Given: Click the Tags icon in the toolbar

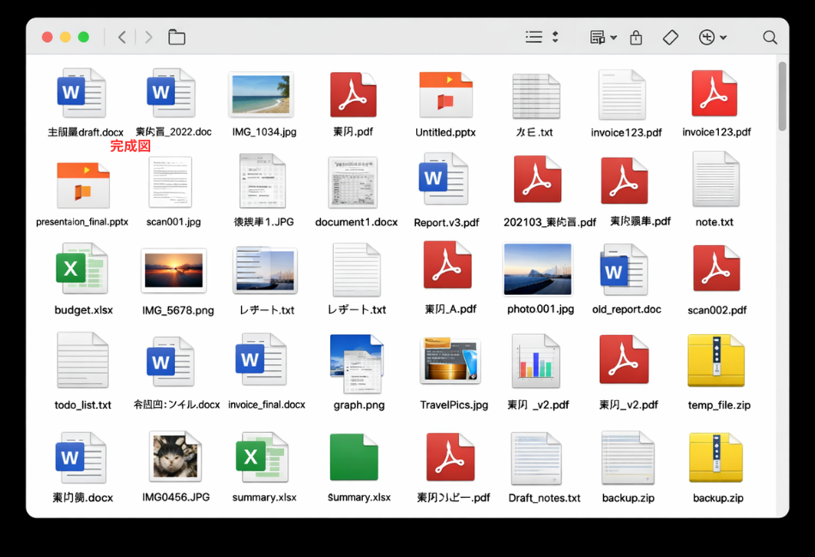Looking at the screenshot, I should (670, 37).
